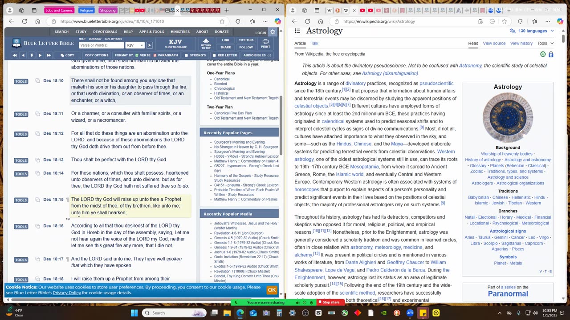Select View history tab
The height and width of the screenshot is (320, 570).
coord(521,43)
